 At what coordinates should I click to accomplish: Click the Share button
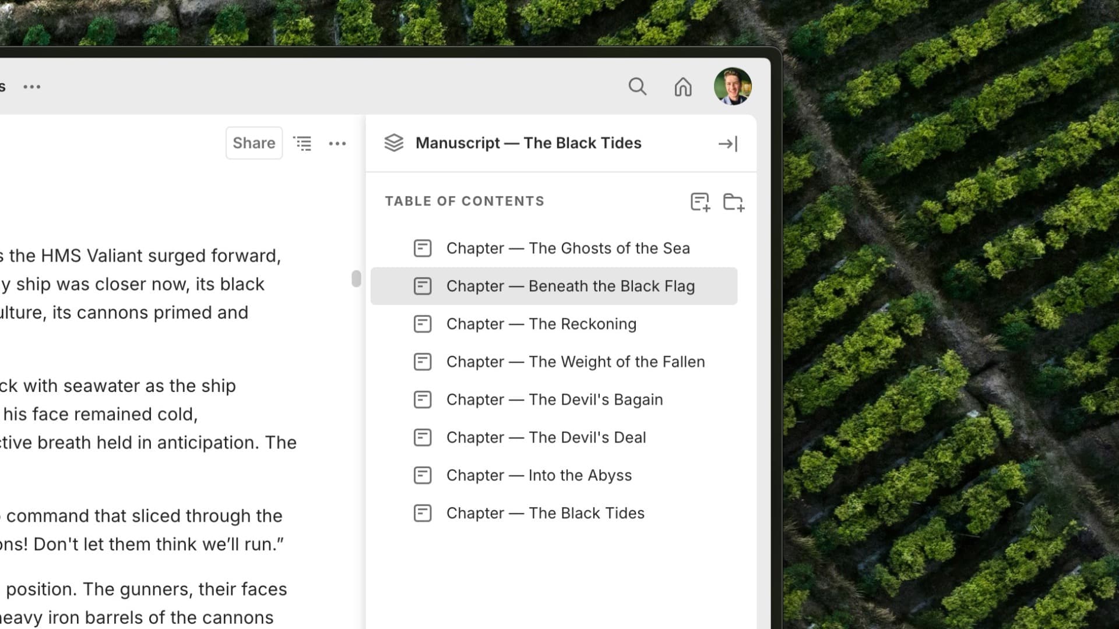point(254,143)
